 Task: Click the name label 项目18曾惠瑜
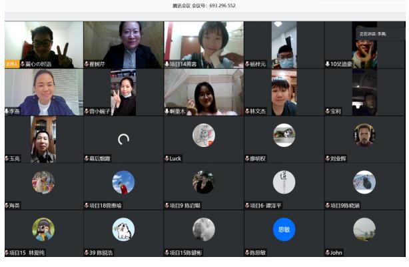point(105,206)
